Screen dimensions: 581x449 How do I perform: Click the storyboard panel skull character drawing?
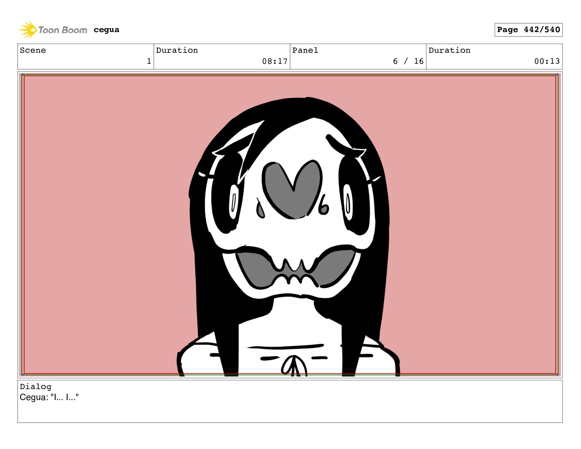(x=289, y=237)
